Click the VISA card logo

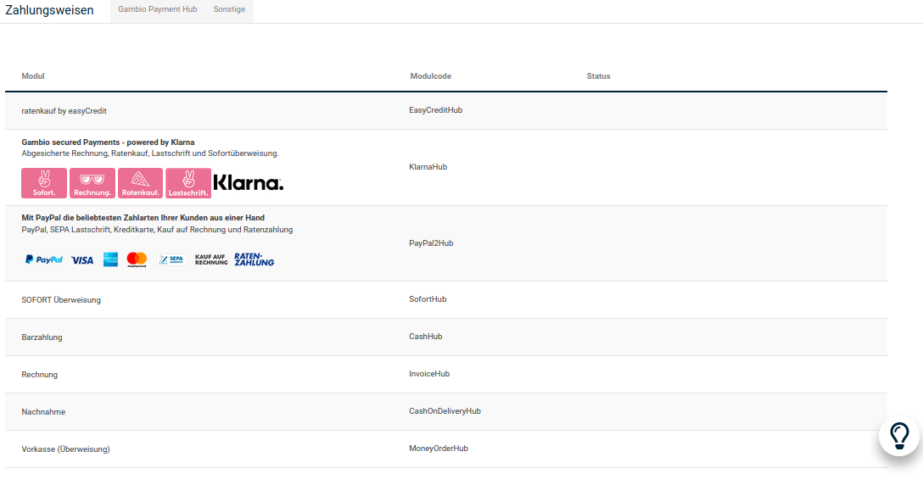pos(82,260)
